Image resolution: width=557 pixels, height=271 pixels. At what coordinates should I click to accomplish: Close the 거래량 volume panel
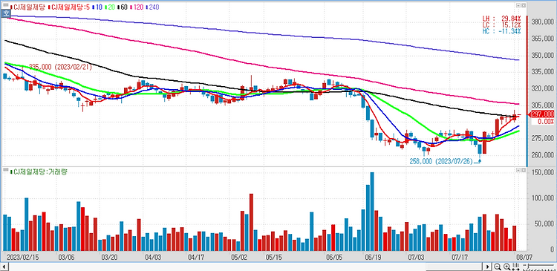click(x=524, y=171)
